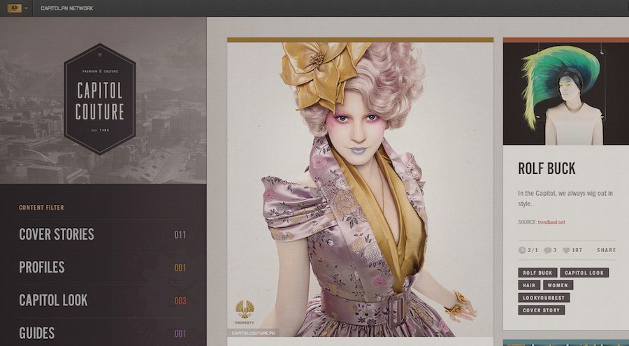Click the clock date icon 2/1
629x346 pixels.
click(x=522, y=250)
